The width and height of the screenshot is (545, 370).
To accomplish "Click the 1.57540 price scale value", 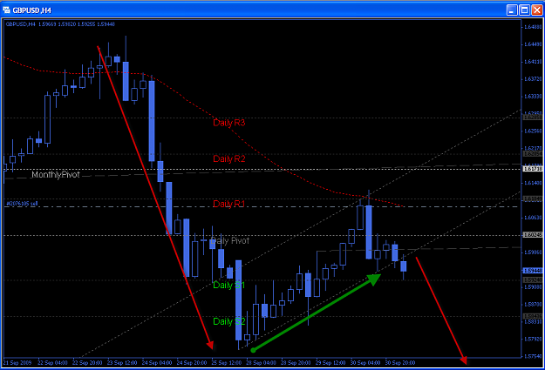I will (x=533, y=356).
